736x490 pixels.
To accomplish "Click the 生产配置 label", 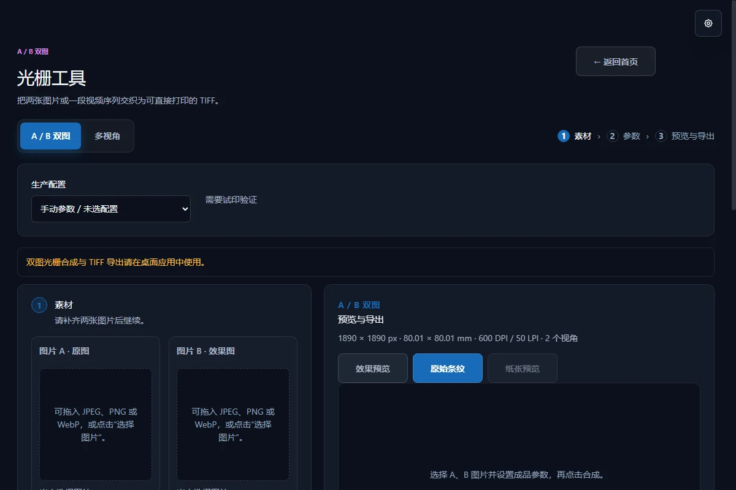I will tap(48, 184).
